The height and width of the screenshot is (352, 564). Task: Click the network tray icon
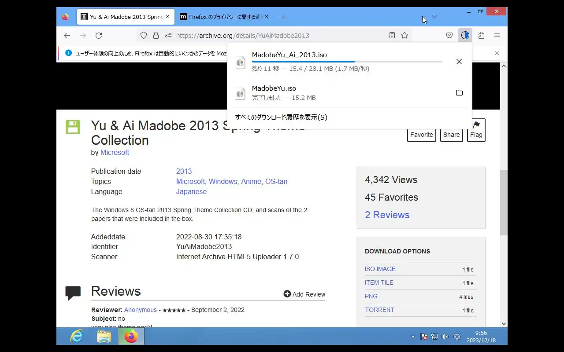click(x=434, y=337)
